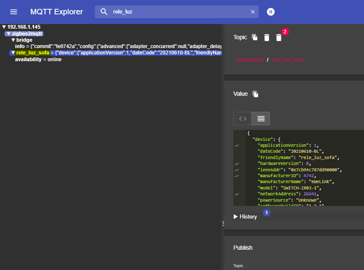Image resolution: width=364 pixels, height=270 pixels.
Task: Click the search magnifier icon
Action: click(x=104, y=12)
